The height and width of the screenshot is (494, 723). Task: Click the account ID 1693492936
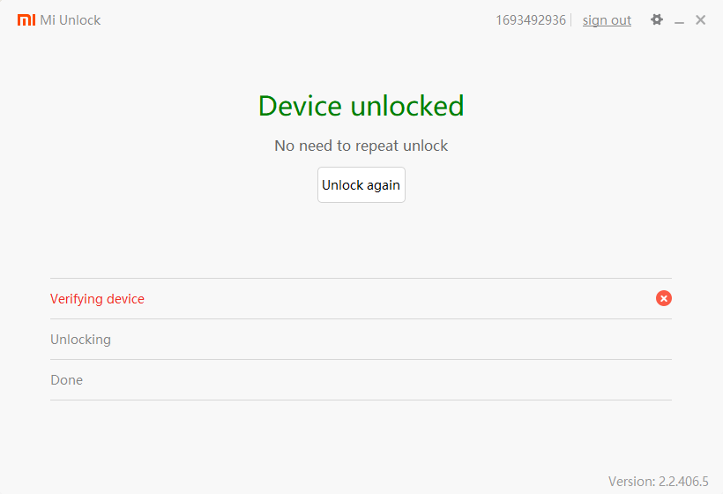click(531, 20)
